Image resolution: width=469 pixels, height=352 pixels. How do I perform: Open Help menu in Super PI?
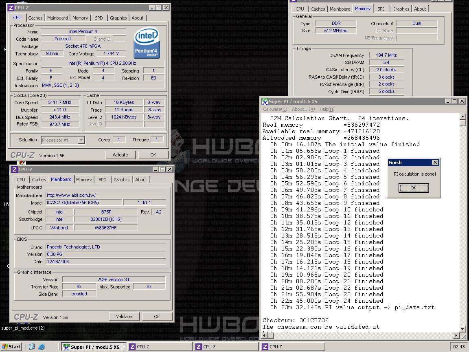tap(327, 109)
